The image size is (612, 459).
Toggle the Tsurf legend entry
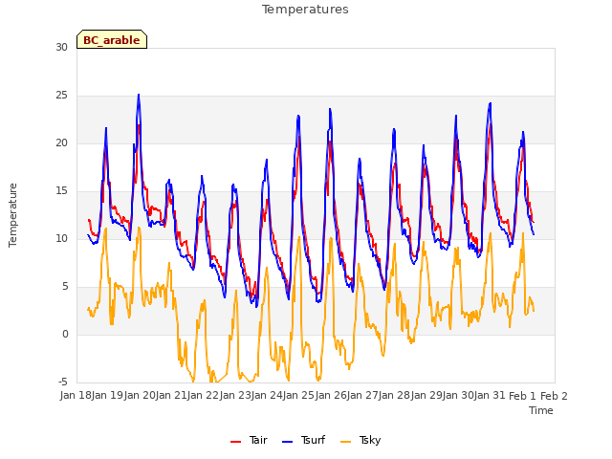click(303, 440)
